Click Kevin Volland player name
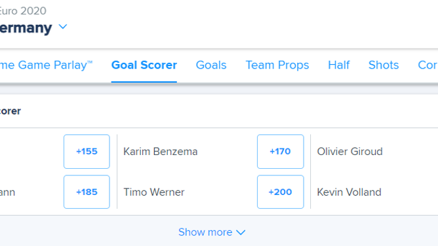The image size is (438, 246). [349, 192]
